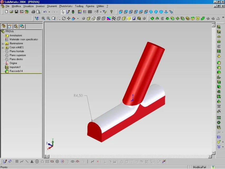Image resolution: width=225 pixels, height=169 pixels.
Task: Select the Rectangle sketch tool
Action: pos(52,162)
